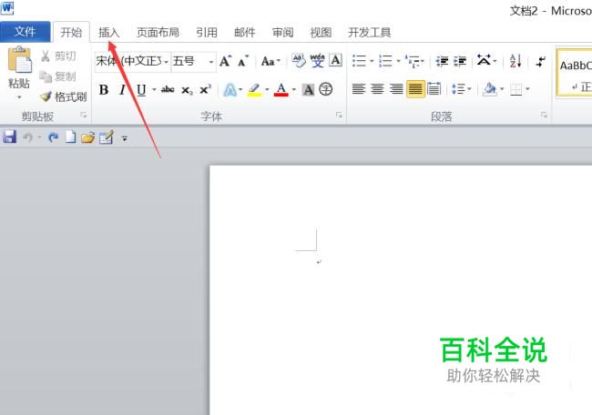Click the shading paint bucket icon
The height and width of the screenshot is (415, 592).
click(489, 89)
